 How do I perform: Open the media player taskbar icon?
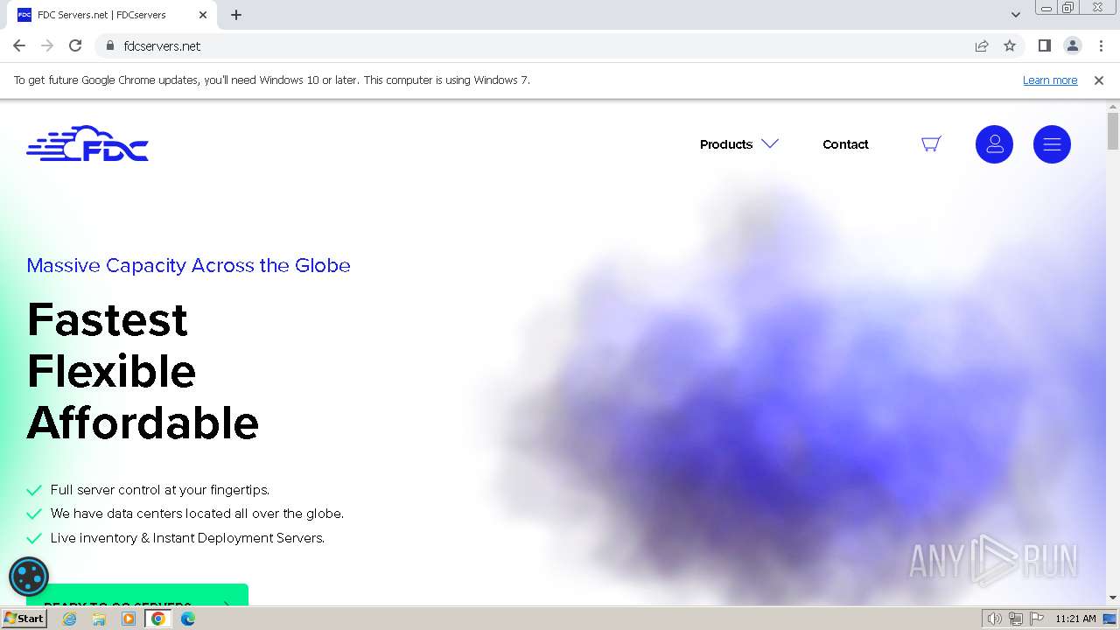point(129,619)
